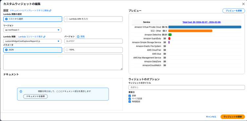
Task: Toggle the サイズ変更 checkbox
Action: tap(130, 99)
